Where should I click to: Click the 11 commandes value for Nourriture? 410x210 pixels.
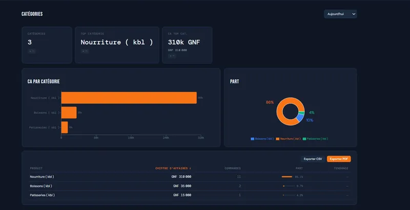point(239,177)
